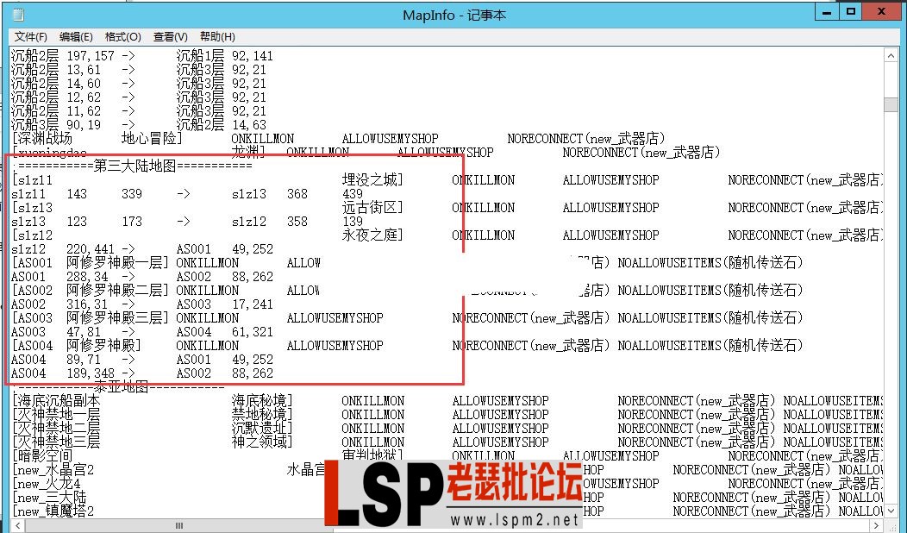Click the text "[new_火龙4"
This screenshot has width=907, height=533.
click(x=47, y=484)
